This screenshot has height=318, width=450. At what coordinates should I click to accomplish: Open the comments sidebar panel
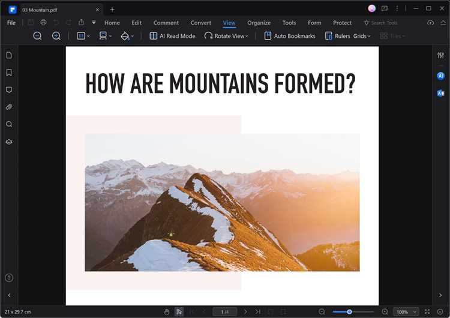pos(9,90)
